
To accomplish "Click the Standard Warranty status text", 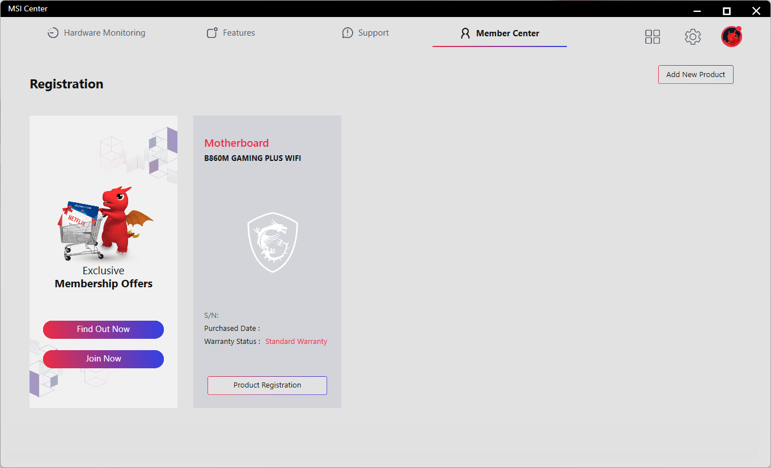I will (296, 342).
